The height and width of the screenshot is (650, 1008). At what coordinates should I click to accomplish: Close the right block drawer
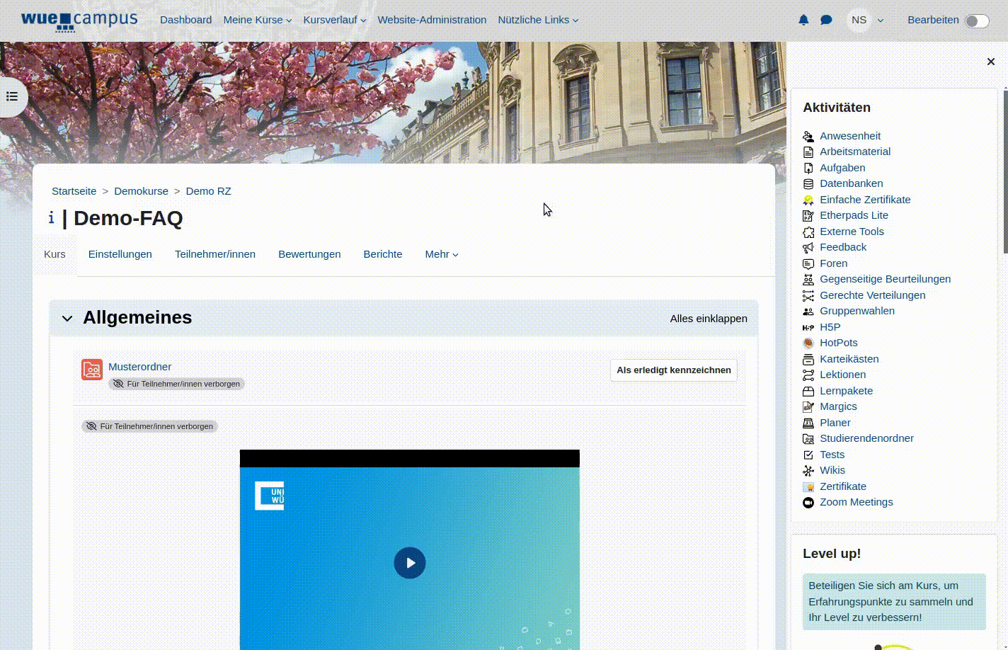(x=991, y=62)
